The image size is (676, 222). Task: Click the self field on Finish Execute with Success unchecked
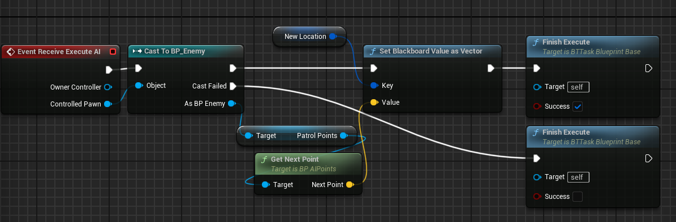[x=578, y=177]
